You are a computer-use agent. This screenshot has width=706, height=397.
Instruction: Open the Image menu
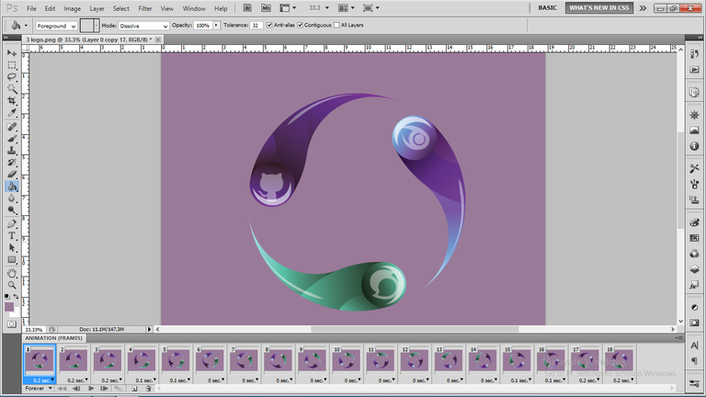[x=72, y=8]
